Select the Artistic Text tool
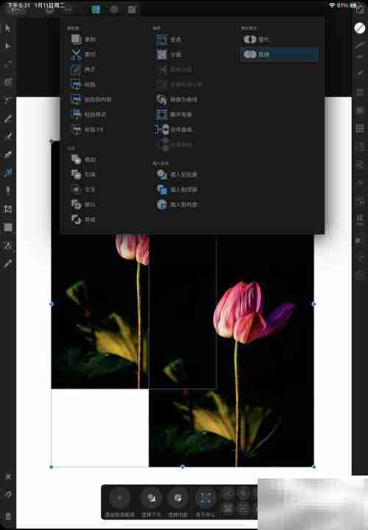 click(x=8, y=246)
